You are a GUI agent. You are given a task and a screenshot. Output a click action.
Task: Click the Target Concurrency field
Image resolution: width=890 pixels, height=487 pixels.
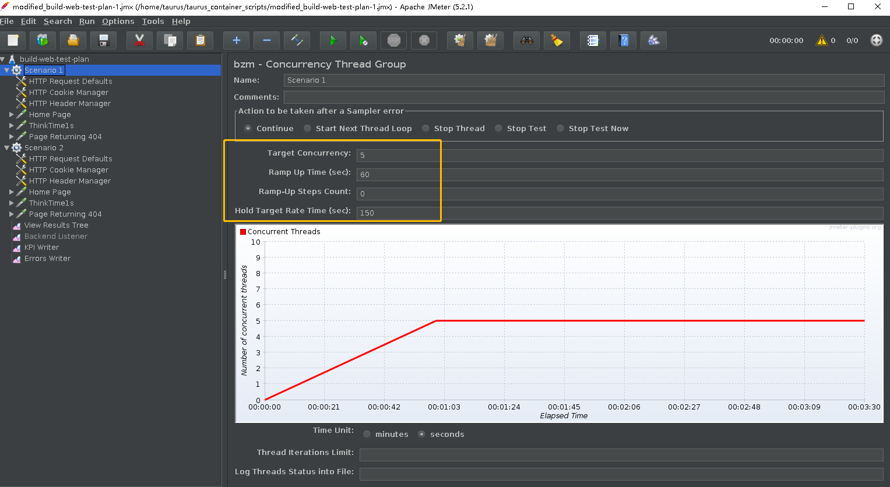coord(620,155)
